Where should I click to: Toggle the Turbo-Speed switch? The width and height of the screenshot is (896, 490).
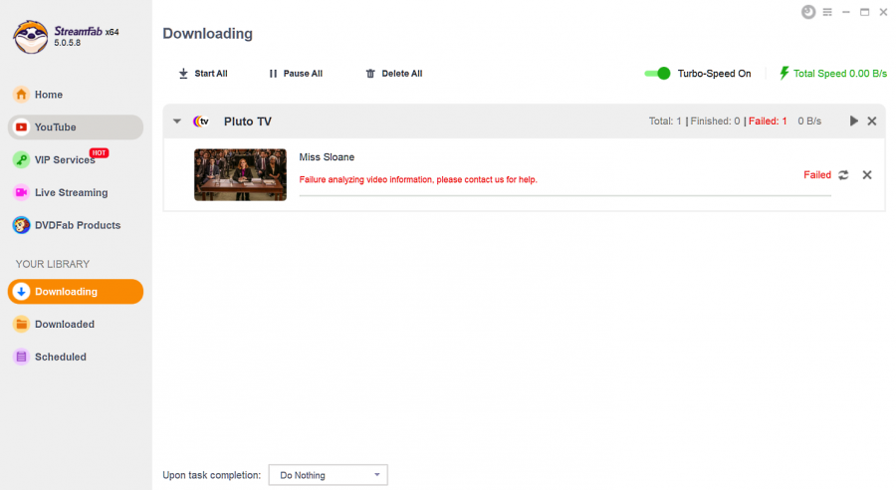click(x=657, y=73)
